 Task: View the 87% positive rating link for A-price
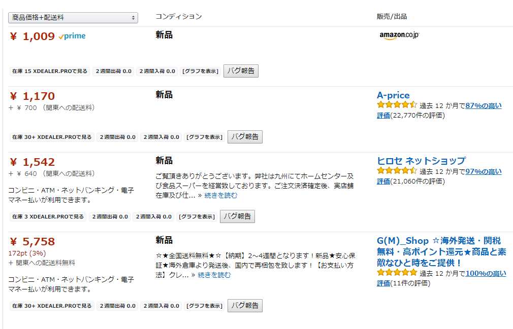[x=483, y=106]
